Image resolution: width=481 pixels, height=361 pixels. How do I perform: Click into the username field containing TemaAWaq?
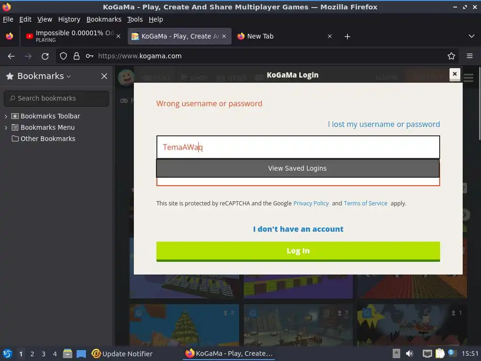click(x=298, y=147)
